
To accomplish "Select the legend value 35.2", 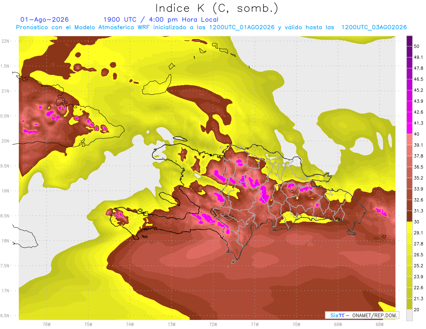I will 419,178.
